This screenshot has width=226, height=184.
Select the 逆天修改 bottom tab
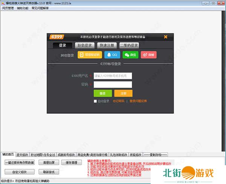point(22,154)
